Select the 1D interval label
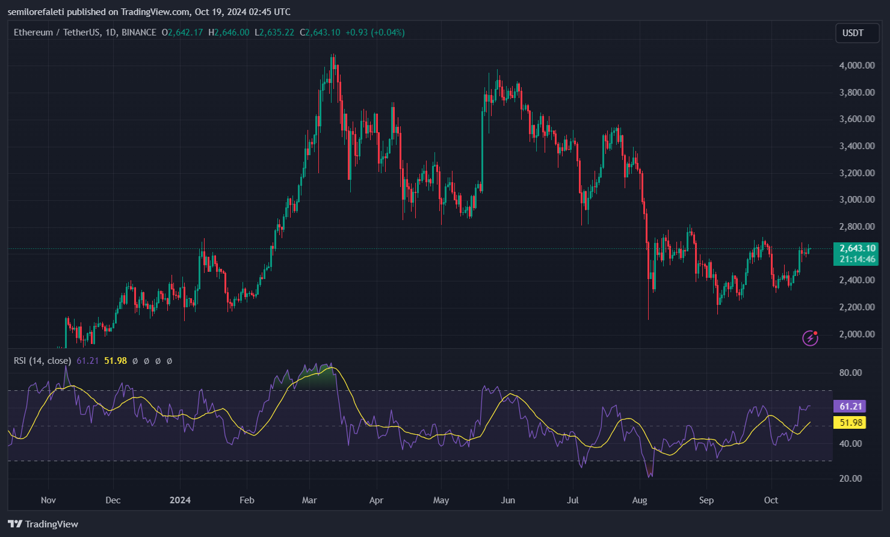This screenshot has height=537, width=890. point(110,32)
